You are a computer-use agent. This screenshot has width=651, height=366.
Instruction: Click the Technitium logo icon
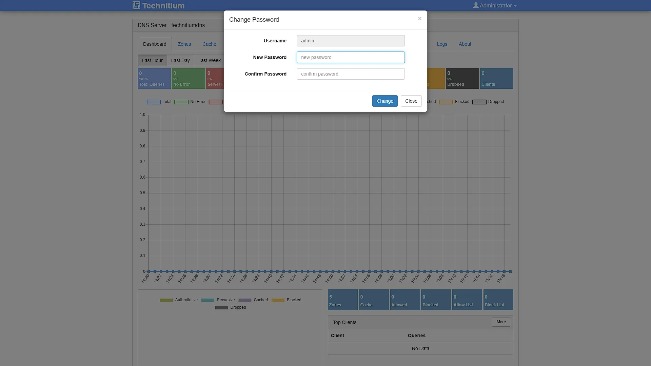coord(136,5)
